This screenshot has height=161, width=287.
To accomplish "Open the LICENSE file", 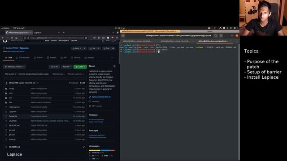I will (13, 121).
